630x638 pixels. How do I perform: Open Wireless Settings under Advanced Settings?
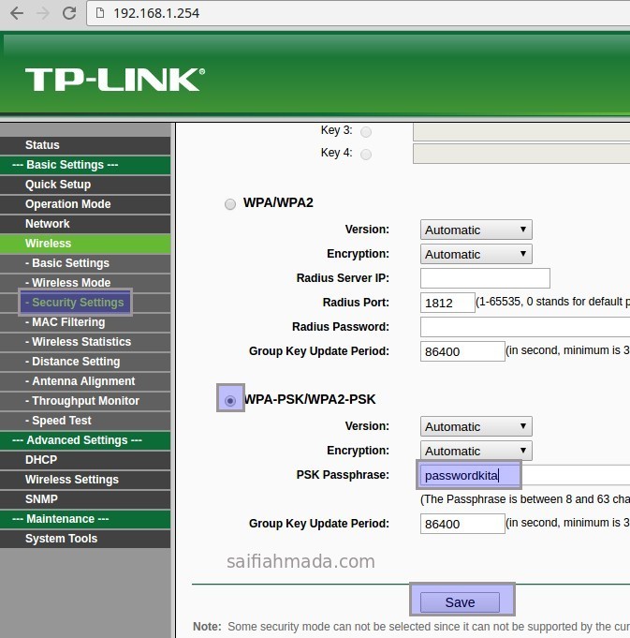tap(85, 480)
